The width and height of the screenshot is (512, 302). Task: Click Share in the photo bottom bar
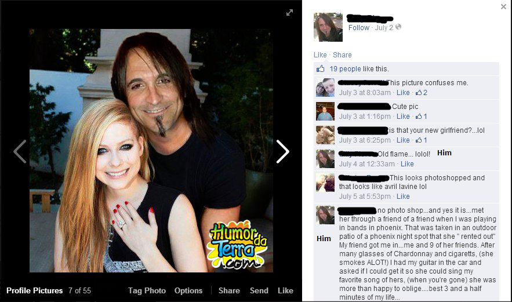click(229, 290)
